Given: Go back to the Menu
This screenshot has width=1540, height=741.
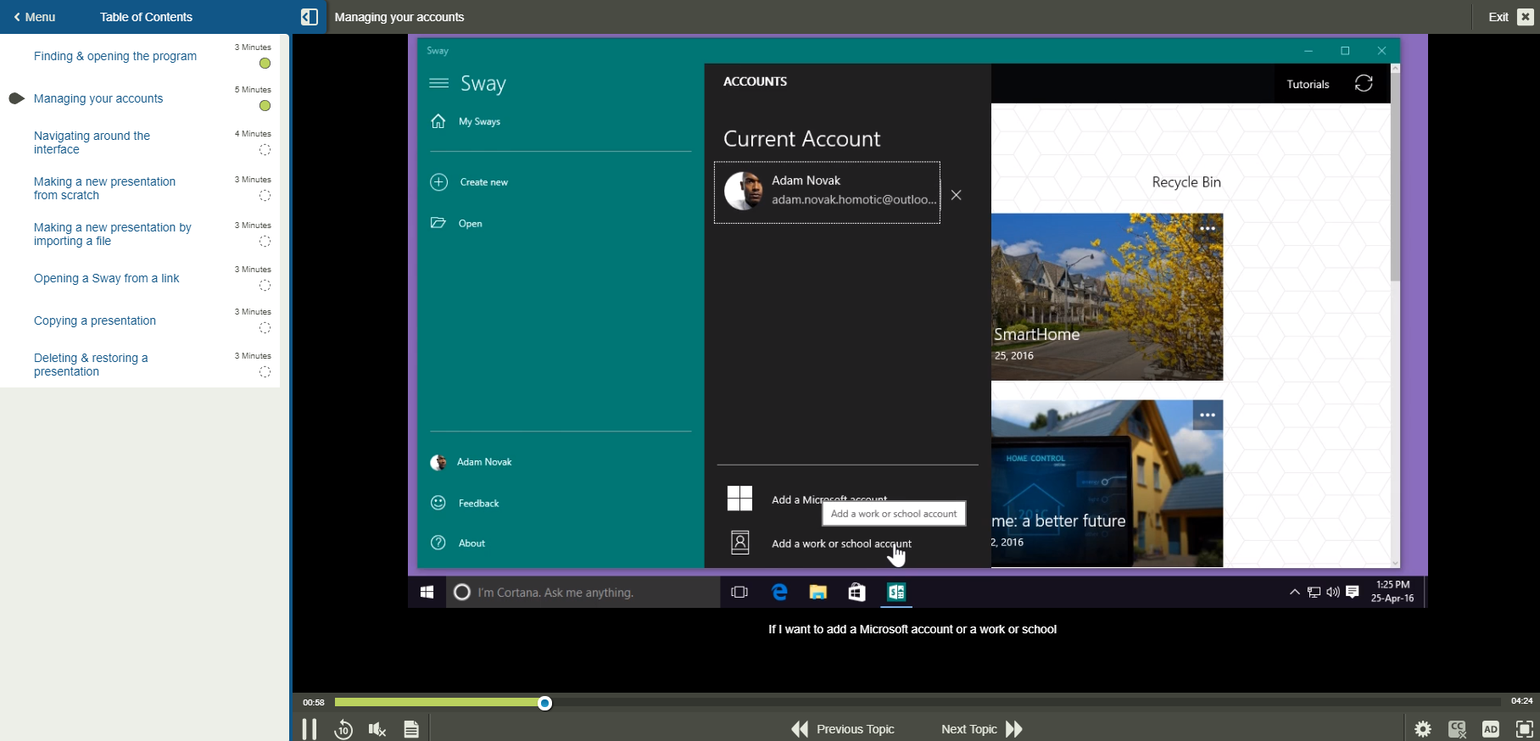Looking at the screenshot, I should pos(35,17).
